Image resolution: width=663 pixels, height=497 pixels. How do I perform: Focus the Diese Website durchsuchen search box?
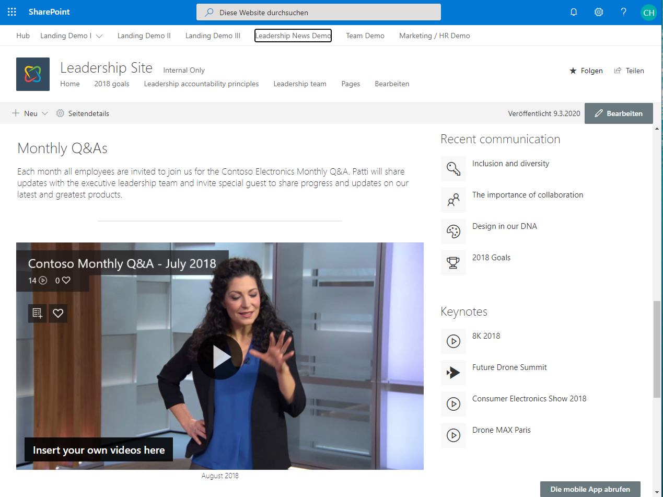(319, 13)
